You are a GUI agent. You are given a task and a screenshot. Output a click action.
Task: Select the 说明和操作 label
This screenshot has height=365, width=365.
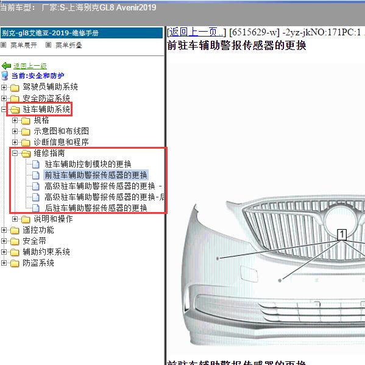click(x=53, y=219)
